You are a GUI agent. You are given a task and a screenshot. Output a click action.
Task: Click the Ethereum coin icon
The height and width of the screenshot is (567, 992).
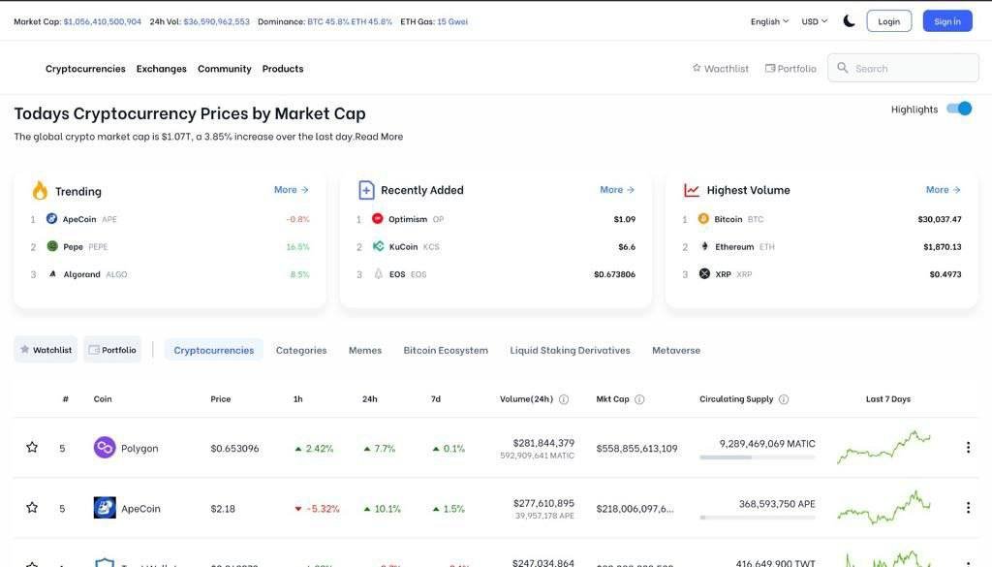(704, 246)
